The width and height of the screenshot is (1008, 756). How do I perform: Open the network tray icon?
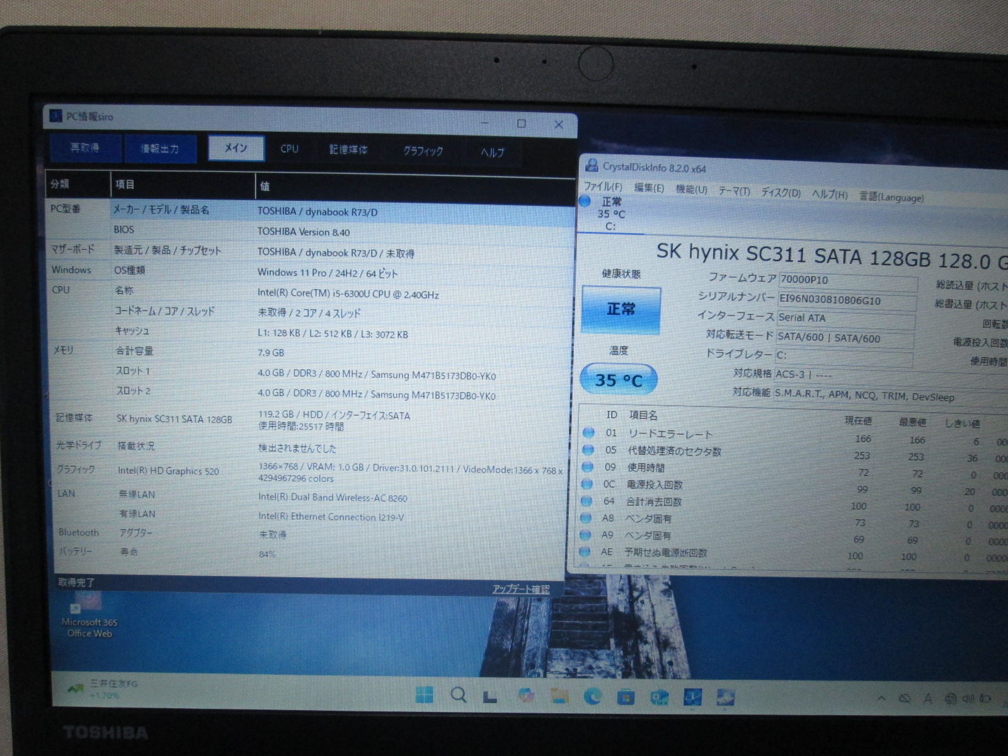[951, 698]
